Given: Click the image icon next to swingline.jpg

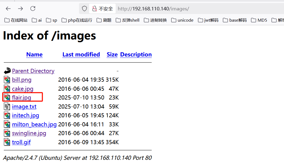Looking at the screenshot, I should click(7, 133).
